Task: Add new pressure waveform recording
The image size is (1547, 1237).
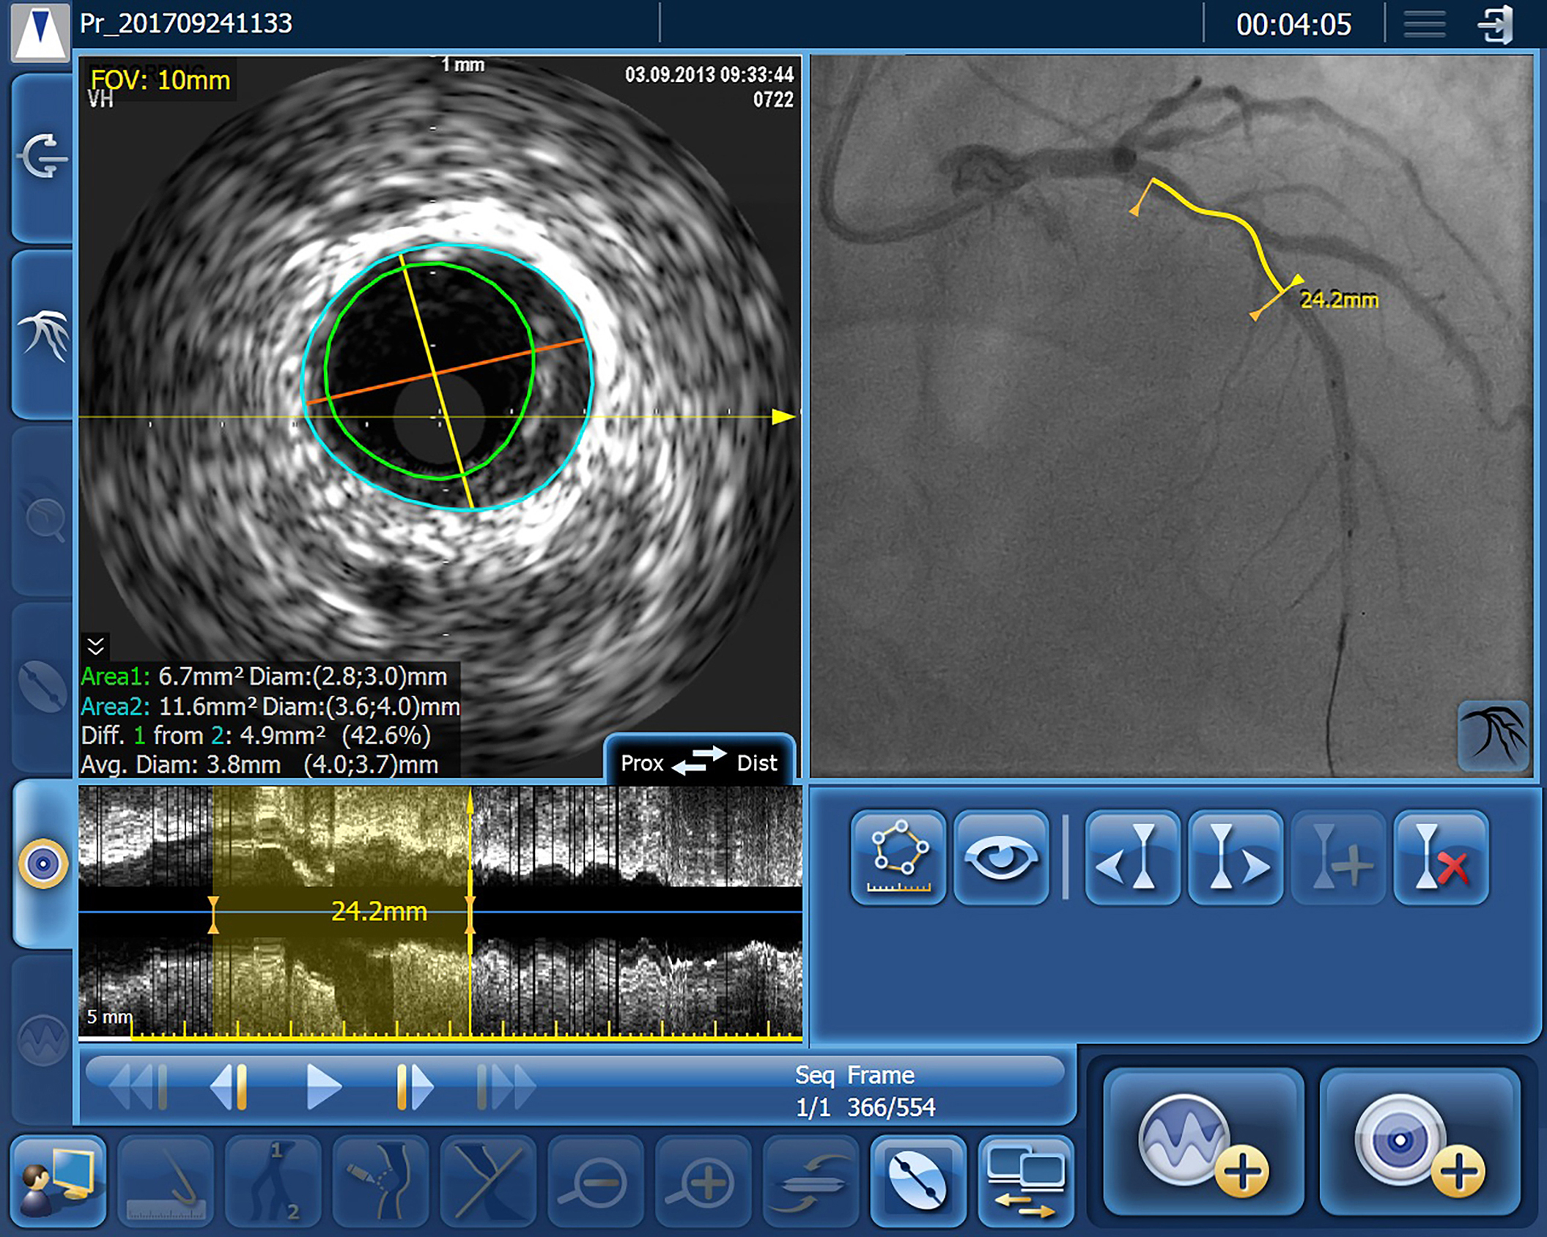Action: [1203, 1141]
